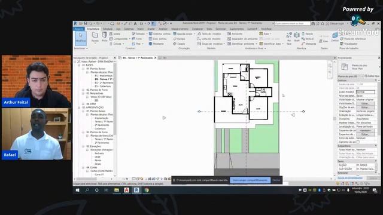Choose the Separador de ambiente tool
The height and width of the screenshot is (215, 383).
242,39
